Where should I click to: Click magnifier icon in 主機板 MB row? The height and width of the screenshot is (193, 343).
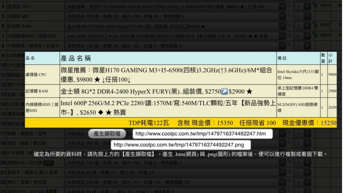click(289, 15)
